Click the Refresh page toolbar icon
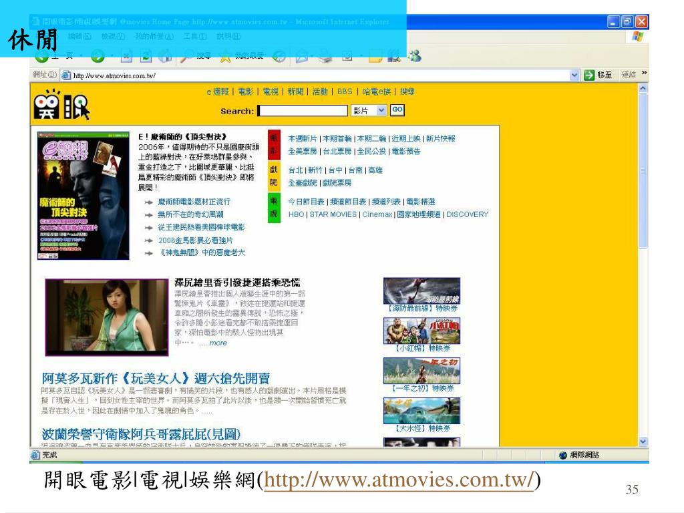This screenshot has width=684, height=513. [x=146, y=56]
